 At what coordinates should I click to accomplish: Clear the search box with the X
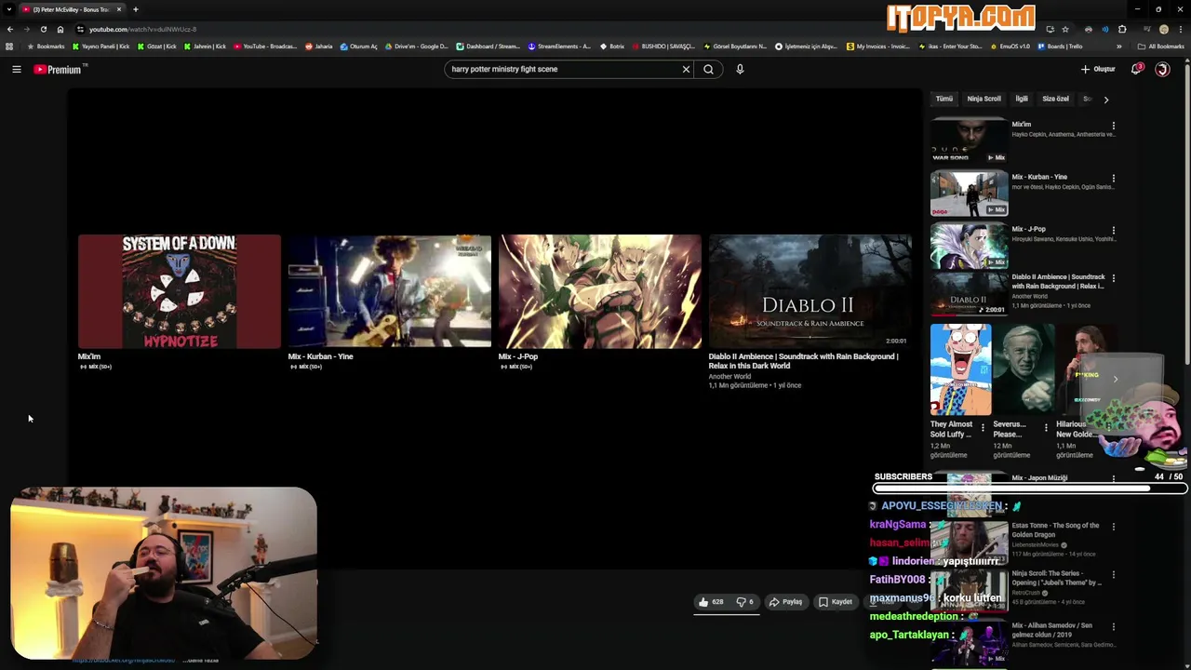pyautogui.click(x=686, y=69)
